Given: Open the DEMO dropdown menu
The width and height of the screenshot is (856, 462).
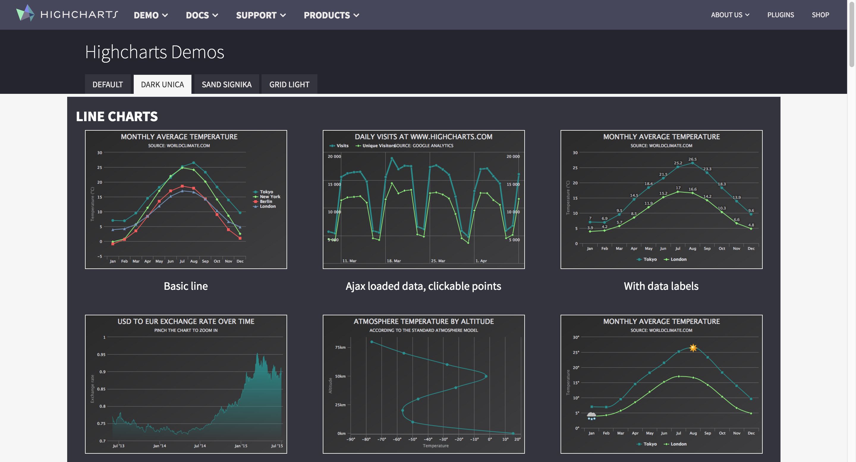Looking at the screenshot, I should (x=151, y=15).
